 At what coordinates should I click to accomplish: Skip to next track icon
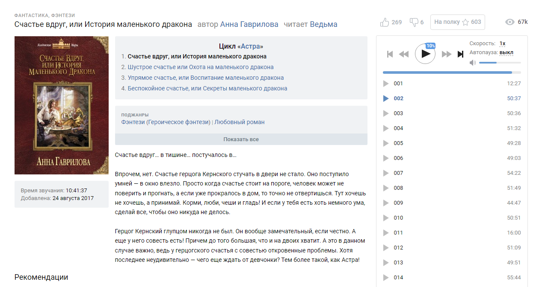coord(460,54)
